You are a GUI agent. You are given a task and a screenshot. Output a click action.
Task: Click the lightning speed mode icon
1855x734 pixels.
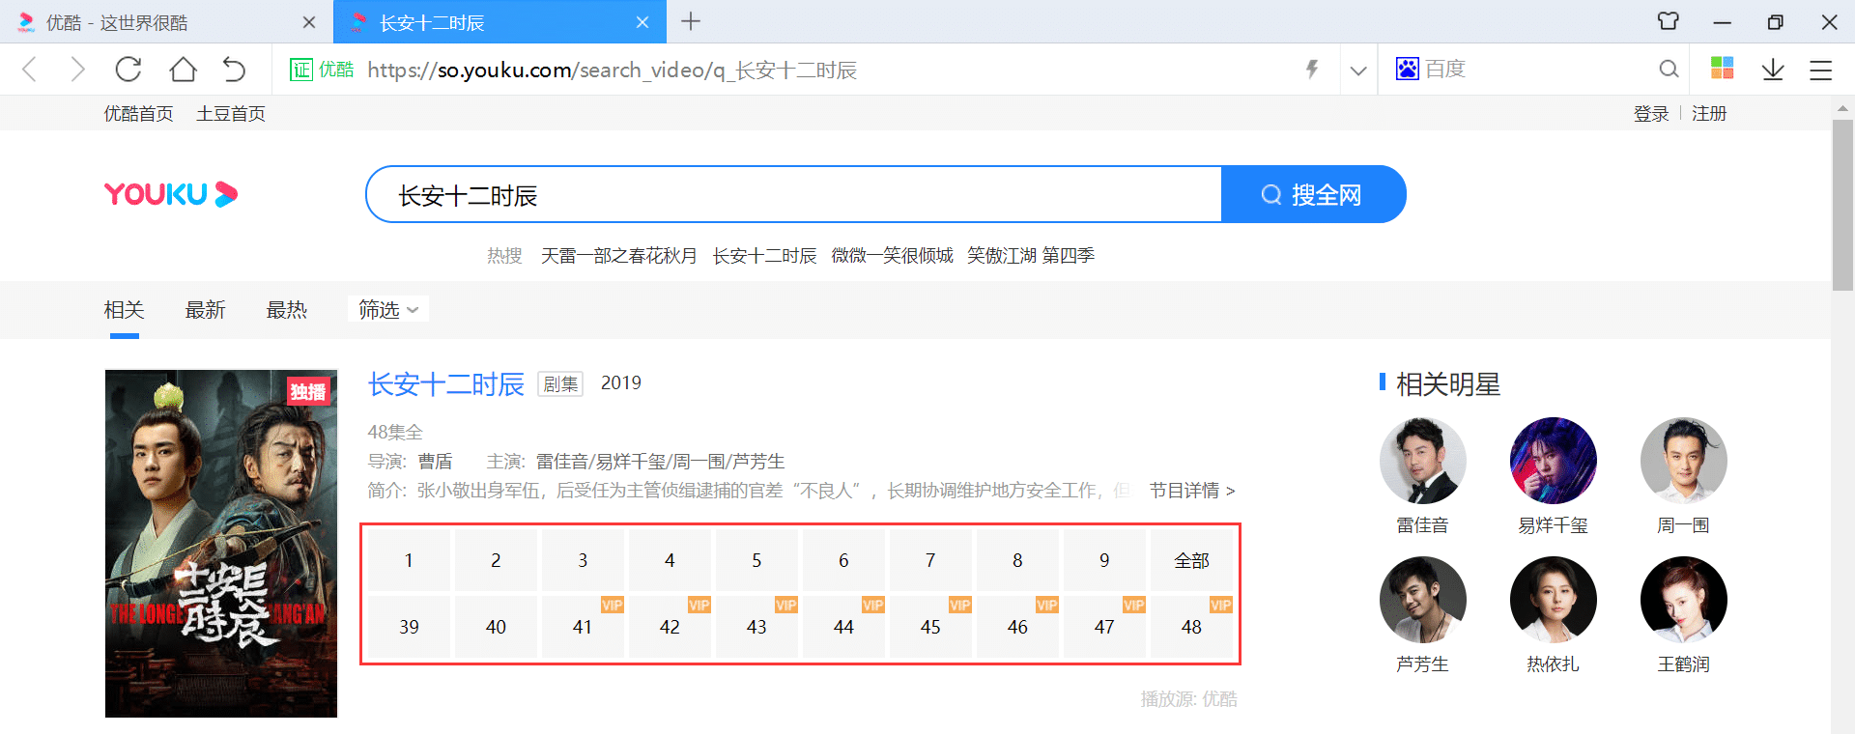click(1312, 70)
